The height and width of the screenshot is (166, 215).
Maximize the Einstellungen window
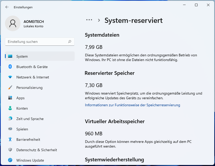point(196,5)
